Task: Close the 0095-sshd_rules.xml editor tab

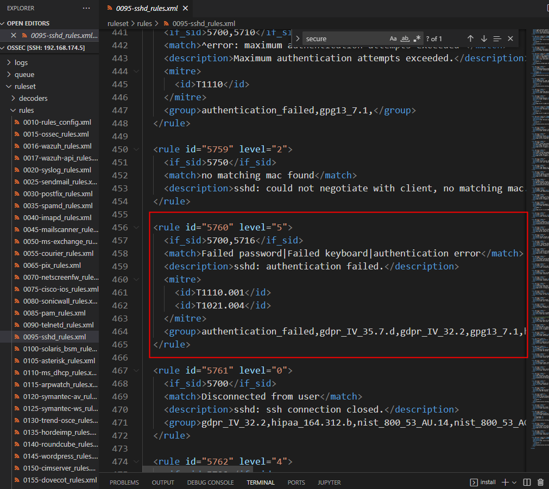Action: point(186,8)
